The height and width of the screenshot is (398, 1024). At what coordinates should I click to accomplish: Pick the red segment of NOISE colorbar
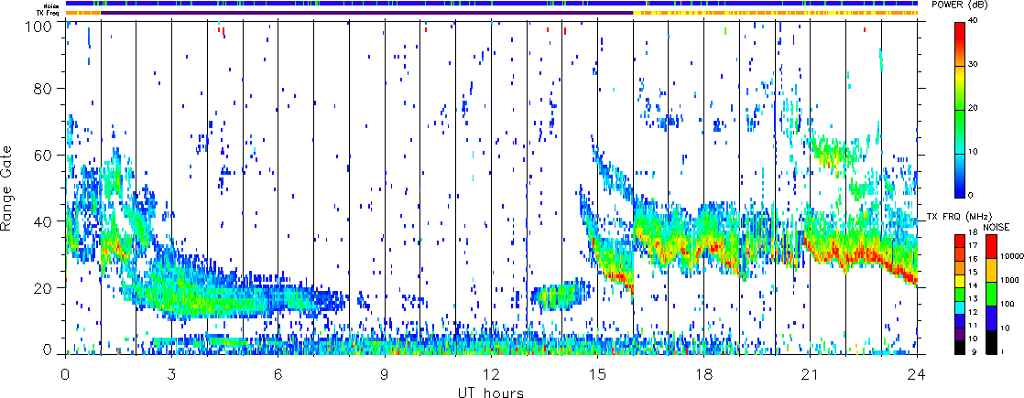(x=990, y=245)
